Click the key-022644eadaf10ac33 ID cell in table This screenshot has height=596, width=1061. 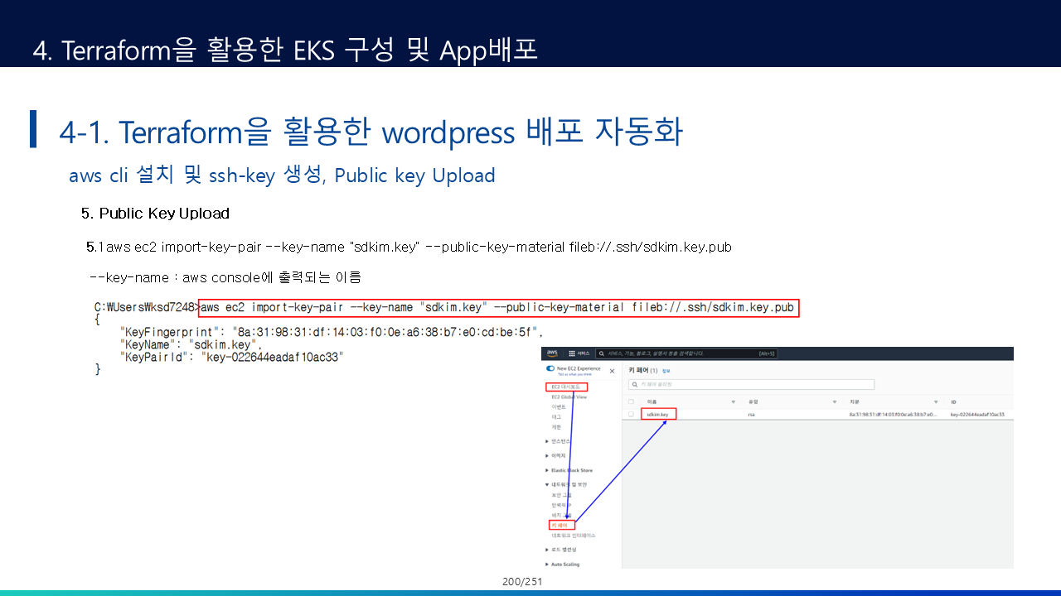pyautogui.click(x=977, y=414)
